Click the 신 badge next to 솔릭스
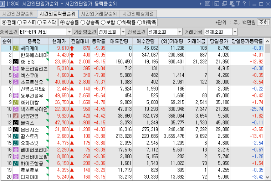Image resolution: width=271 pixels, height=181 pixels. 16,122
